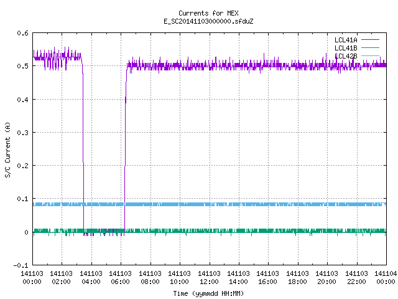Click the blue LCL42B trace near 12:00
Image resolution: width=398 pixels, height=299 pixels.
coord(210,204)
